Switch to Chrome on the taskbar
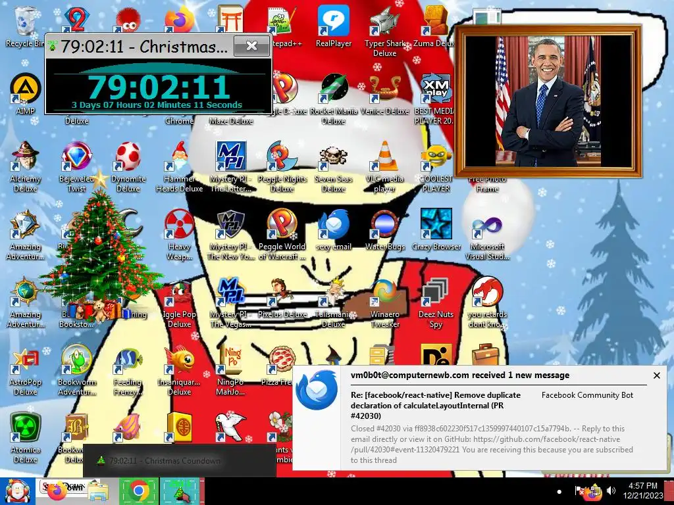 138,491
